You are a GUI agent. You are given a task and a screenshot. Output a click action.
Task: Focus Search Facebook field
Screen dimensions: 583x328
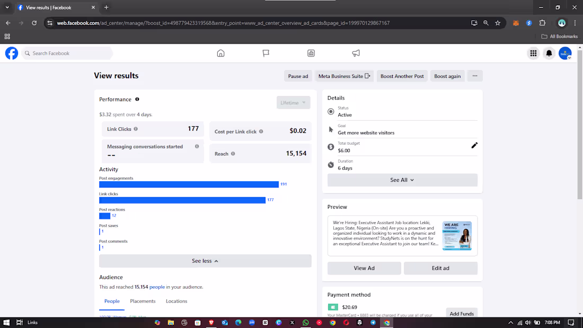pos(67,53)
